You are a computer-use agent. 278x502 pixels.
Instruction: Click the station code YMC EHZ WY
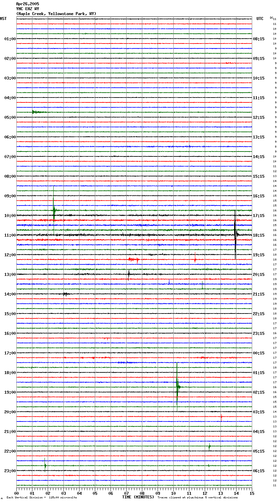pyautogui.click(x=27, y=9)
